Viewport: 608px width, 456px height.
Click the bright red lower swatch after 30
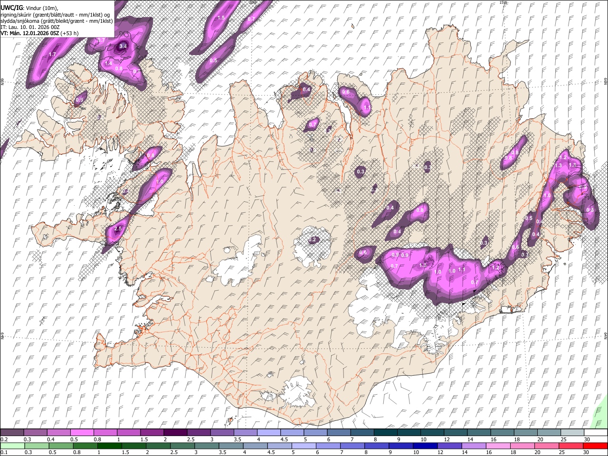595,446
